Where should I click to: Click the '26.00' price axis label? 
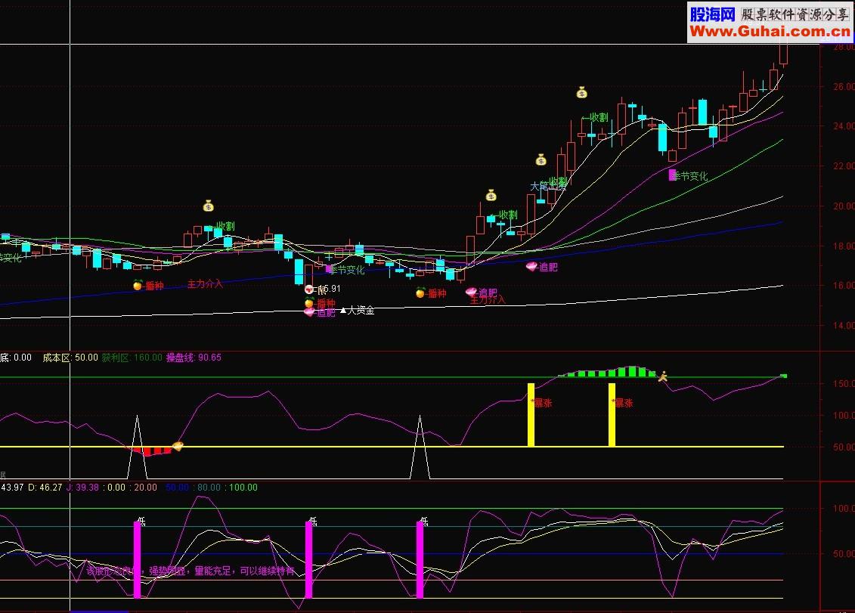pos(844,86)
